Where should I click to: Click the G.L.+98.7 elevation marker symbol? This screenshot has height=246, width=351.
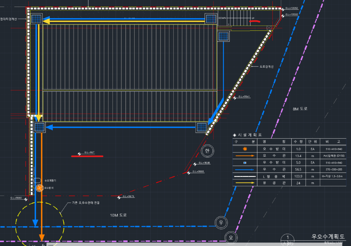pos(79,154)
